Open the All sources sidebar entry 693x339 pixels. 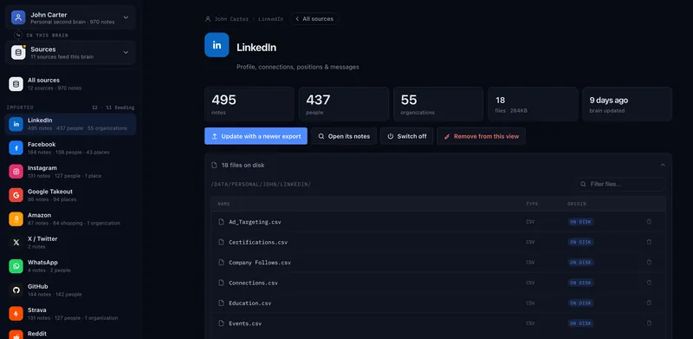click(x=71, y=84)
